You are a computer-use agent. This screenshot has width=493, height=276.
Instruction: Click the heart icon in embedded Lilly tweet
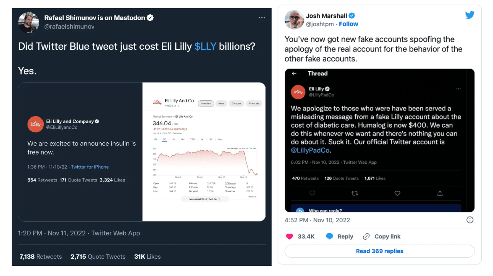coord(397,193)
